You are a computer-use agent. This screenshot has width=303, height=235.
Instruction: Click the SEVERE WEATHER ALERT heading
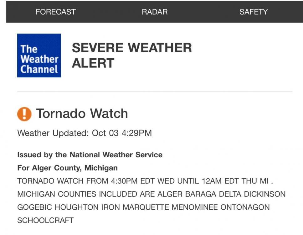(132, 55)
